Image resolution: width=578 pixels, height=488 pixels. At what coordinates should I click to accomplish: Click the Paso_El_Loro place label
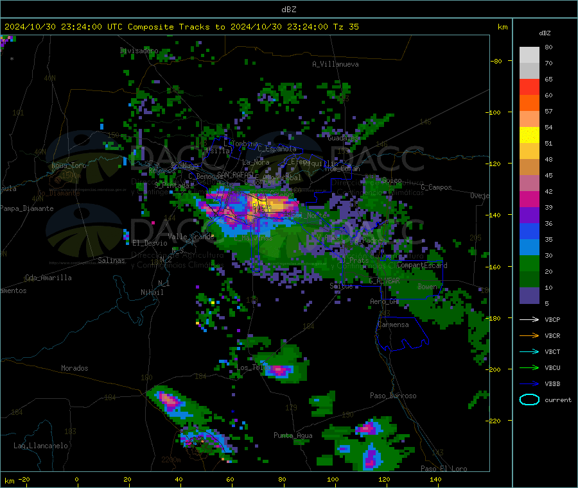click(444, 469)
